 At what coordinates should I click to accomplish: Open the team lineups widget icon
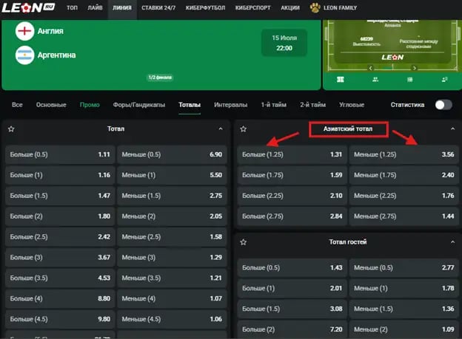375,79
